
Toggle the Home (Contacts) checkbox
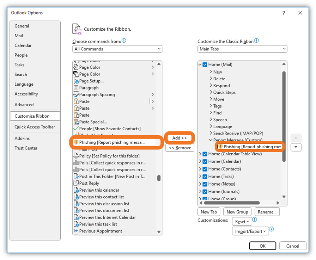click(x=205, y=169)
